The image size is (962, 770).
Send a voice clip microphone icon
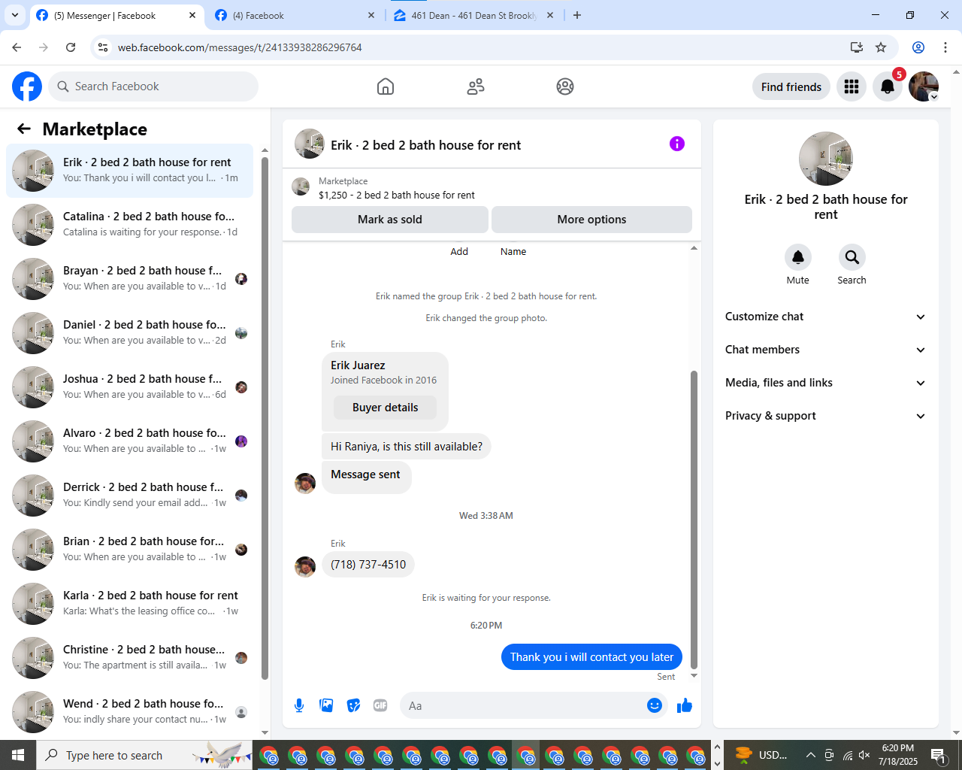(x=299, y=705)
